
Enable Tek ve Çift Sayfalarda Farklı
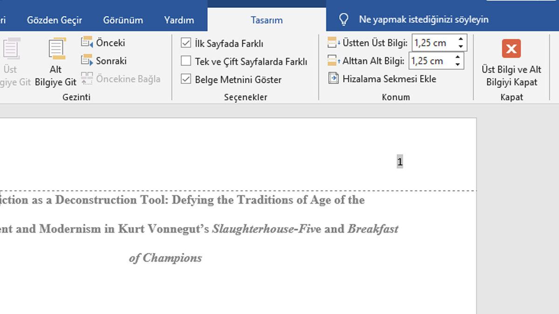click(x=186, y=61)
